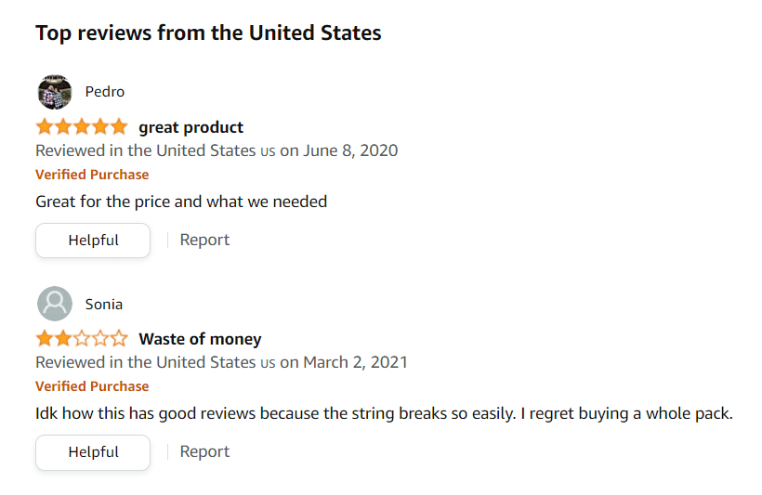762x495 pixels.
Task: Click Pedro's profile avatar photo
Action: tap(54, 92)
